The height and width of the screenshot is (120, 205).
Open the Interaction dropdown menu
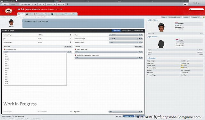[x=195, y=17]
